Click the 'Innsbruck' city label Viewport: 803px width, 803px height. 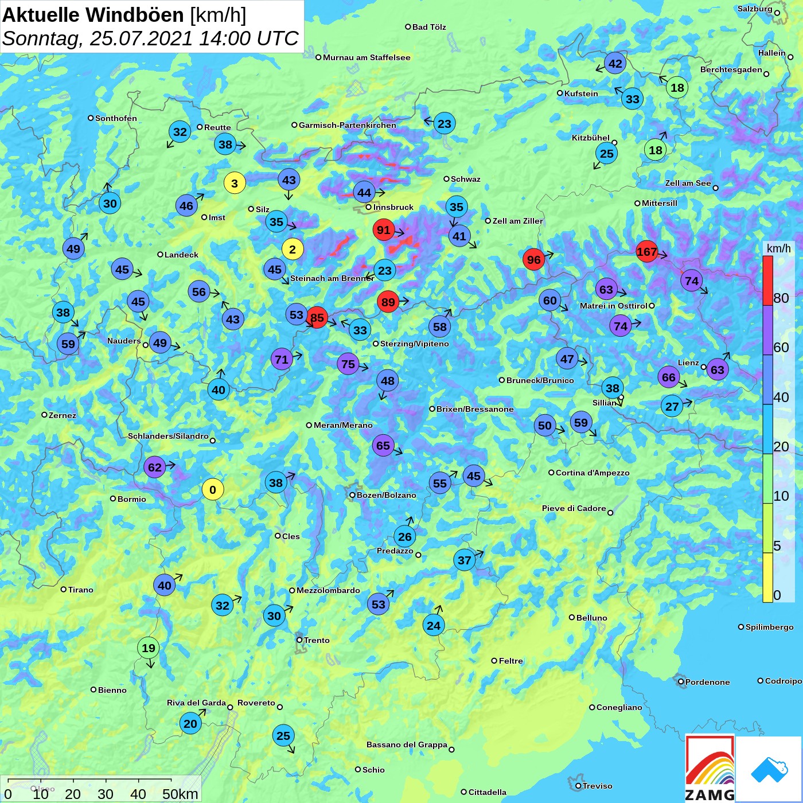click(393, 207)
